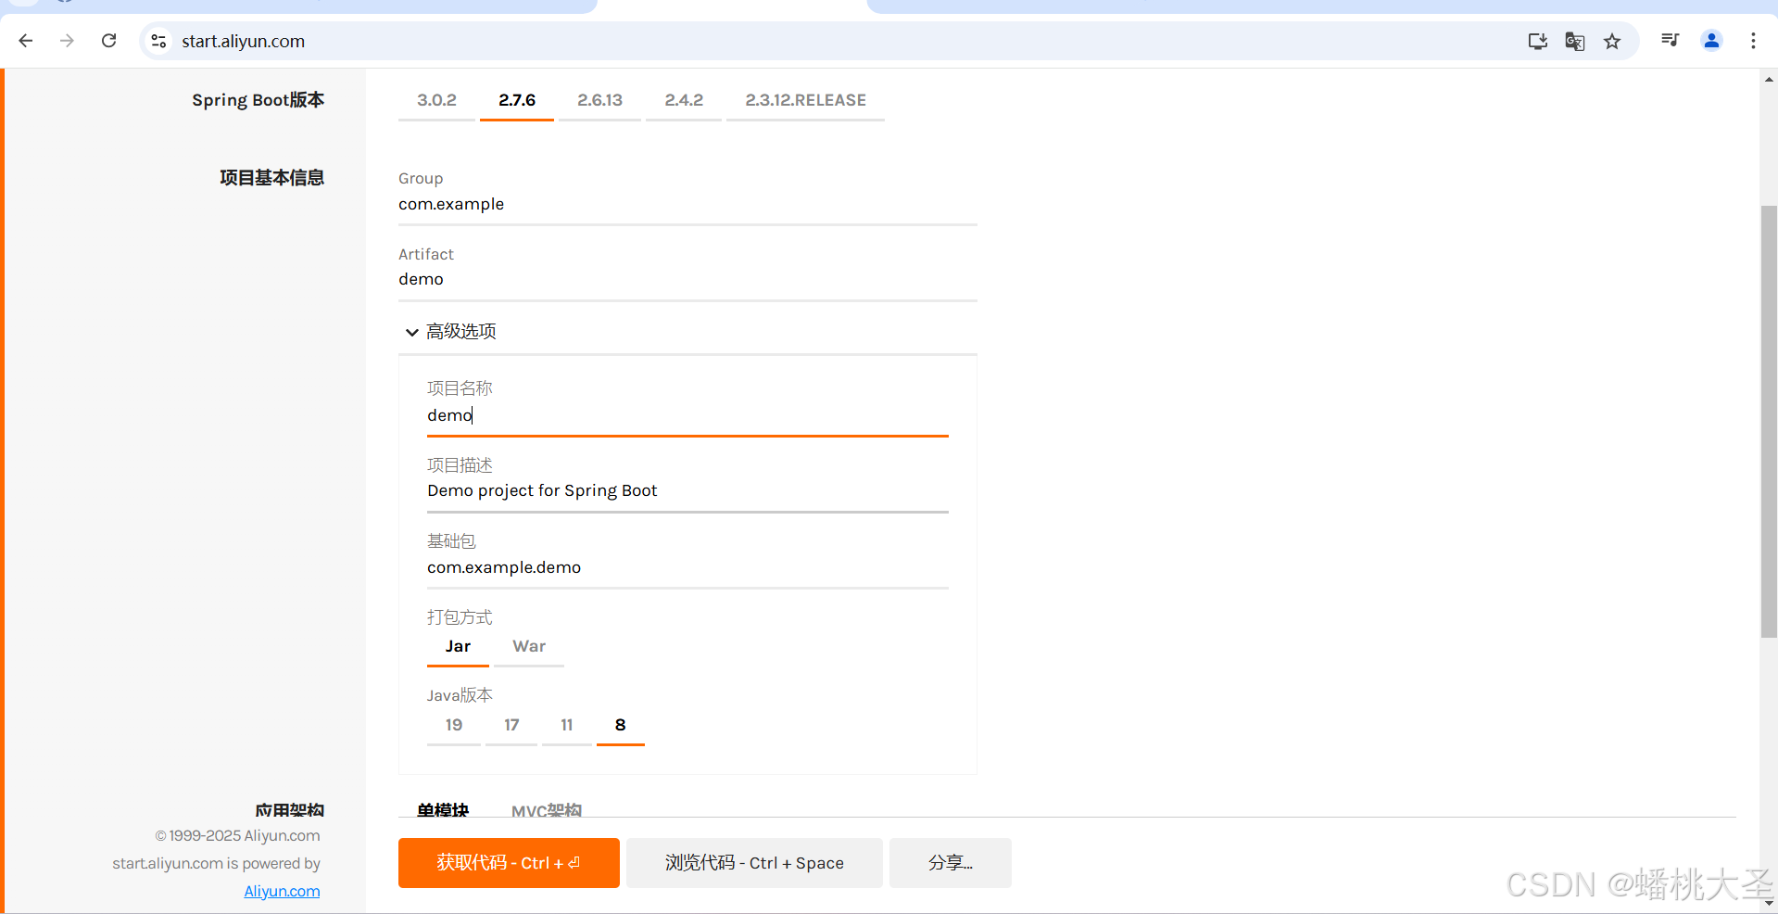Open the translate page icon
The height and width of the screenshot is (914, 1778).
point(1574,41)
